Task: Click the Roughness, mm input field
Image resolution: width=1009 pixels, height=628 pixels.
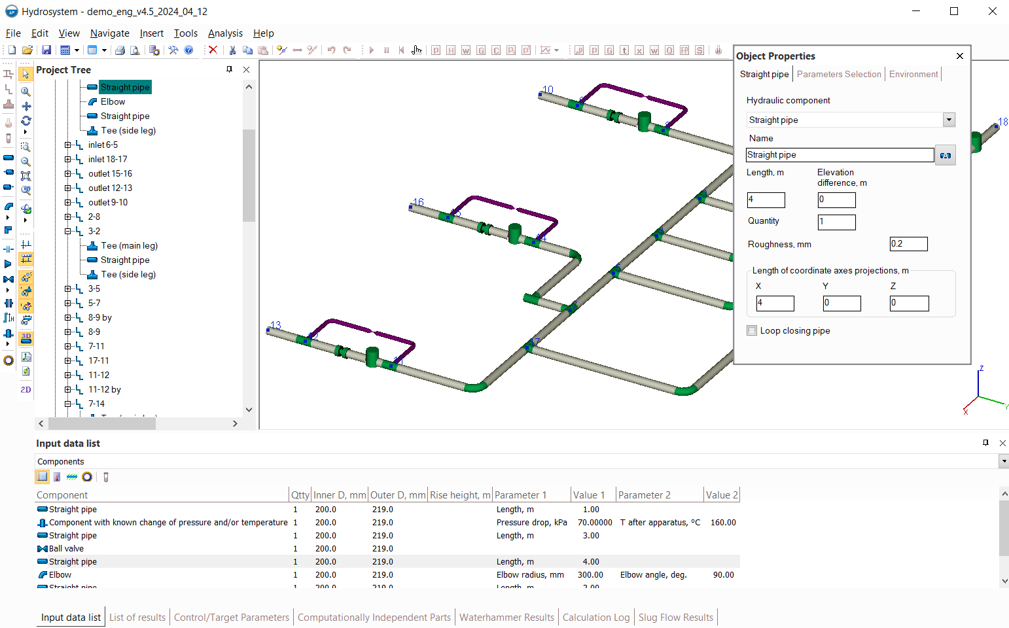Action: pos(908,244)
